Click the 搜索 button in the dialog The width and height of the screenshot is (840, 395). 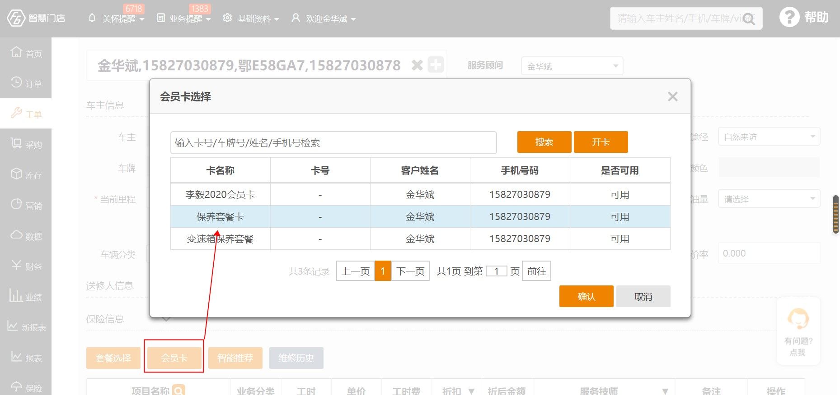(544, 142)
